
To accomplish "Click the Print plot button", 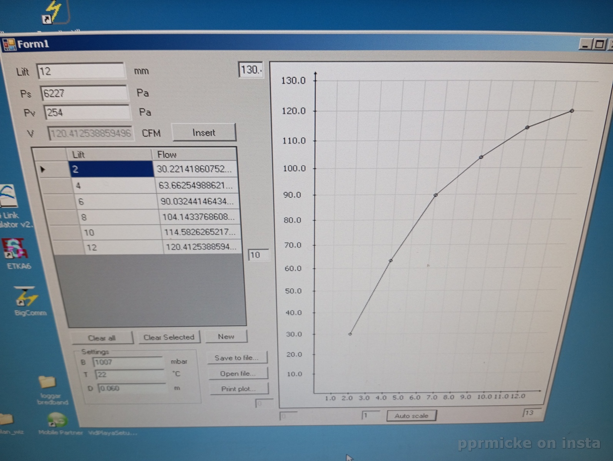I will (238, 389).
